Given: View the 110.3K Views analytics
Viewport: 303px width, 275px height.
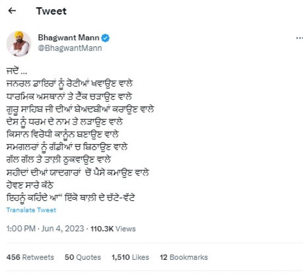Looking at the screenshot, I should (112, 229).
